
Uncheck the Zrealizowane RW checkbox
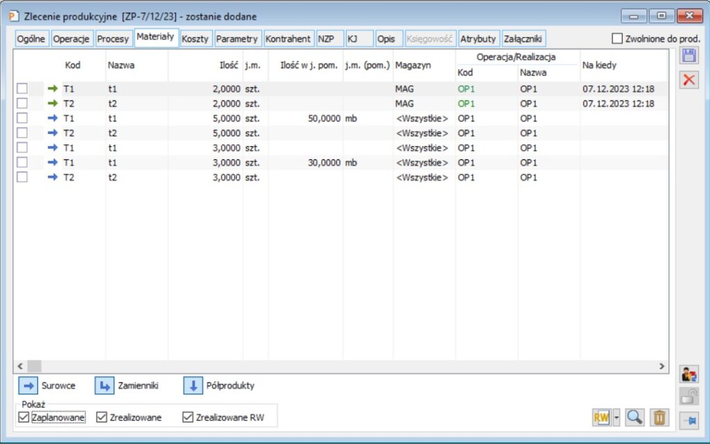click(187, 417)
